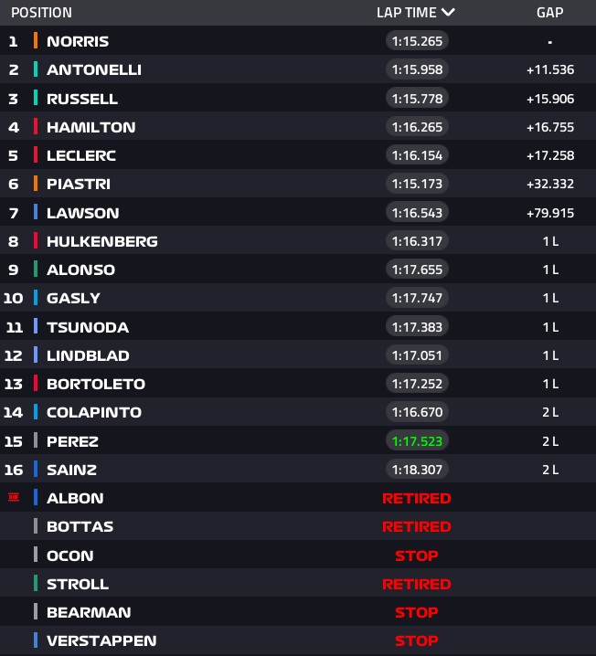The height and width of the screenshot is (656, 596).
Task: Click Norris's orange team color bar
Action: point(36,40)
